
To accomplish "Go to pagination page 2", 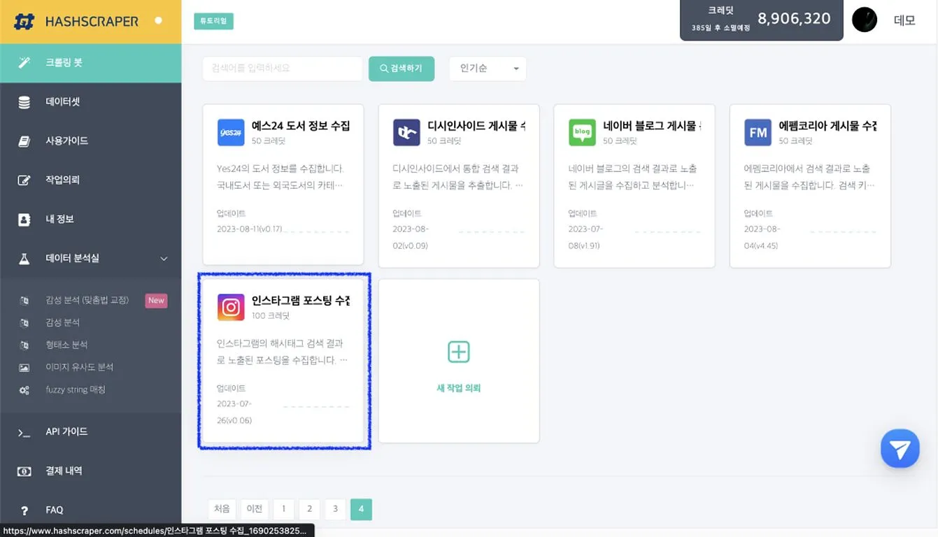I will point(309,509).
